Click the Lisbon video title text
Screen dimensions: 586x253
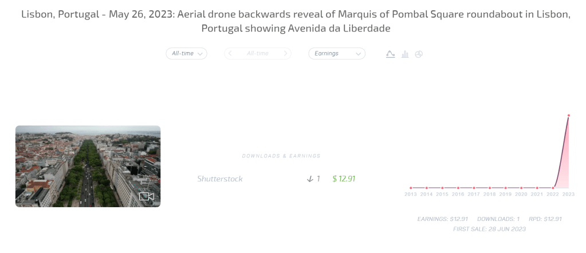point(296,21)
